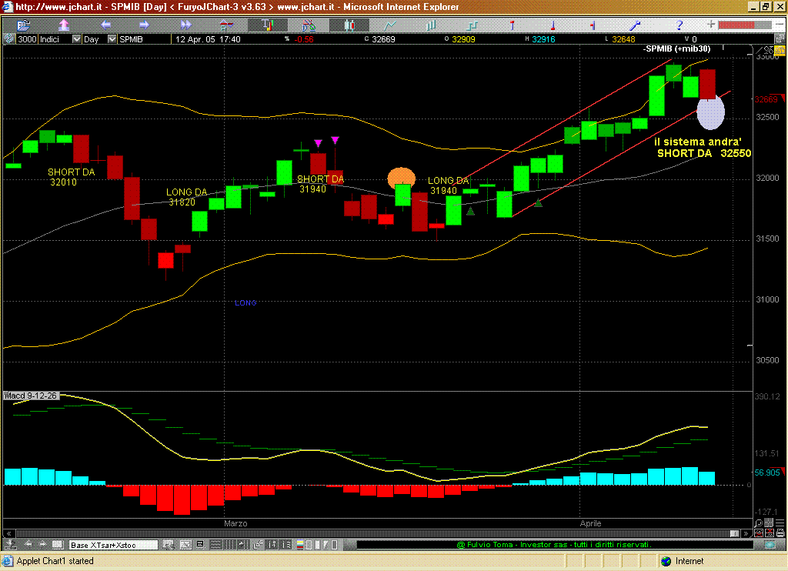Click the pink upload arrow icon
Viewport: 788px width, 571px height.
click(x=64, y=24)
